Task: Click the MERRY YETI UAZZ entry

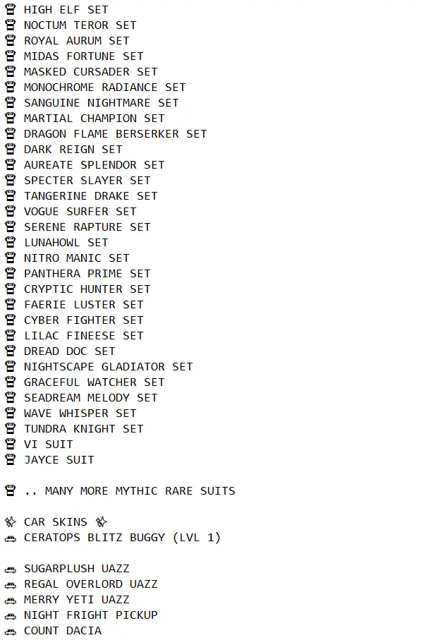Action: [x=76, y=600]
